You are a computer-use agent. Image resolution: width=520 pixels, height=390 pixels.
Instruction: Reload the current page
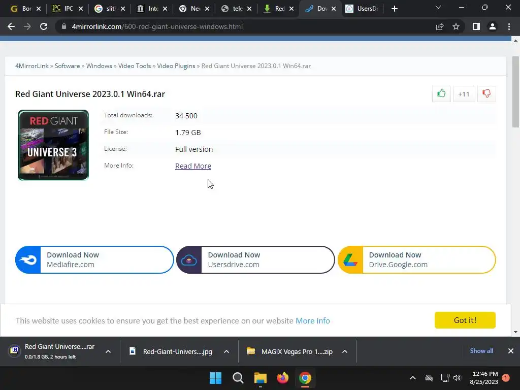coord(44,26)
